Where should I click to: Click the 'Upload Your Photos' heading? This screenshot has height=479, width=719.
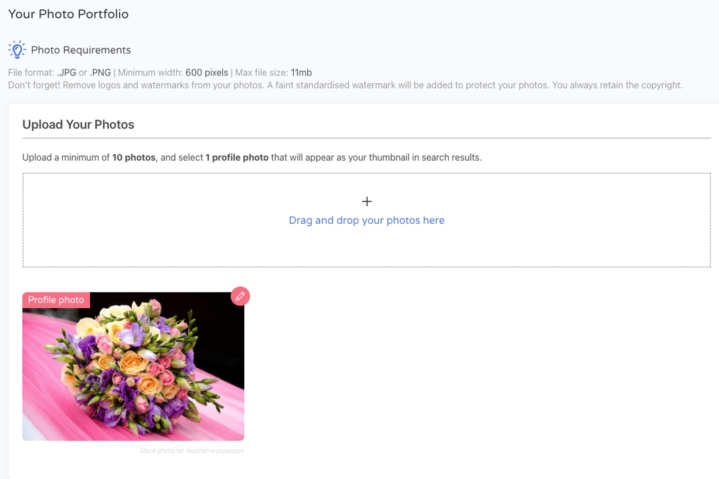point(78,124)
